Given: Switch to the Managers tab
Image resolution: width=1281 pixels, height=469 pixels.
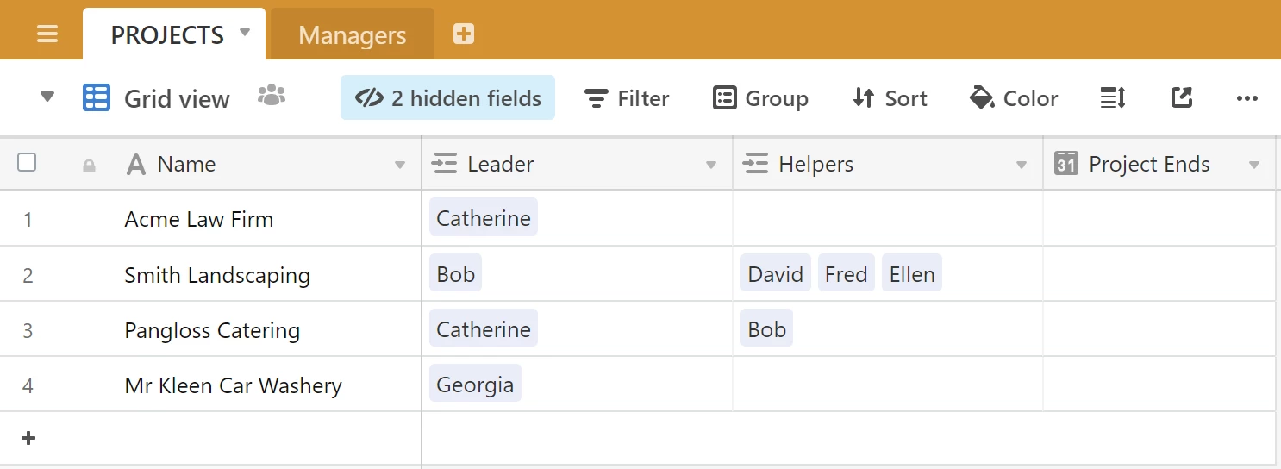Looking at the screenshot, I should [352, 35].
